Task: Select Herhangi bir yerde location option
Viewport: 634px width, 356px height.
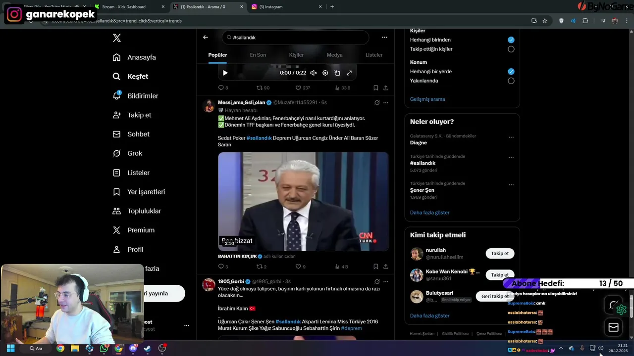Action: click(511, 71)
